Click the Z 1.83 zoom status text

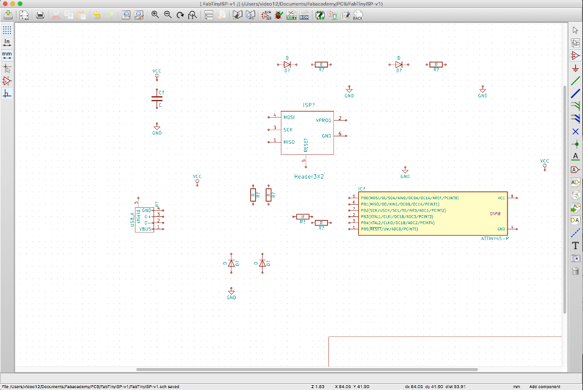pyautogui.click(x=317, y=387)
